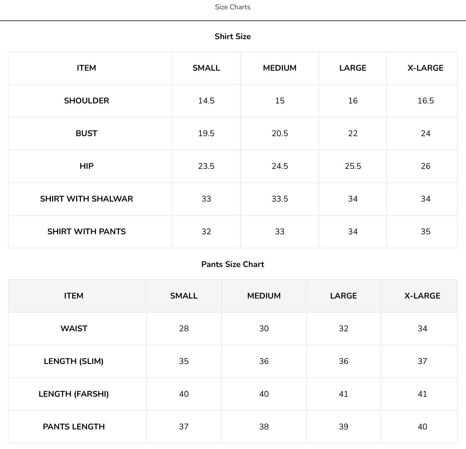This screenshot has width=466, height=449.
Task: Select the WAIST small value 28
Action: pos(184,329)
